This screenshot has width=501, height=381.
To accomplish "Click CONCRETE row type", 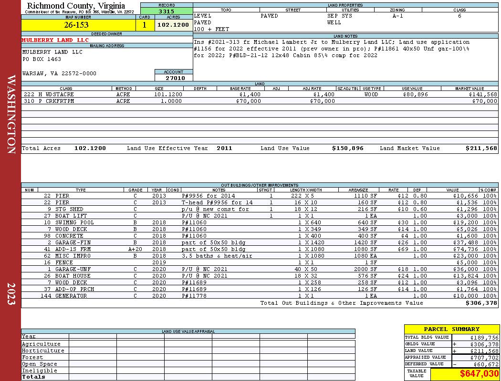I will coord(69,236).
